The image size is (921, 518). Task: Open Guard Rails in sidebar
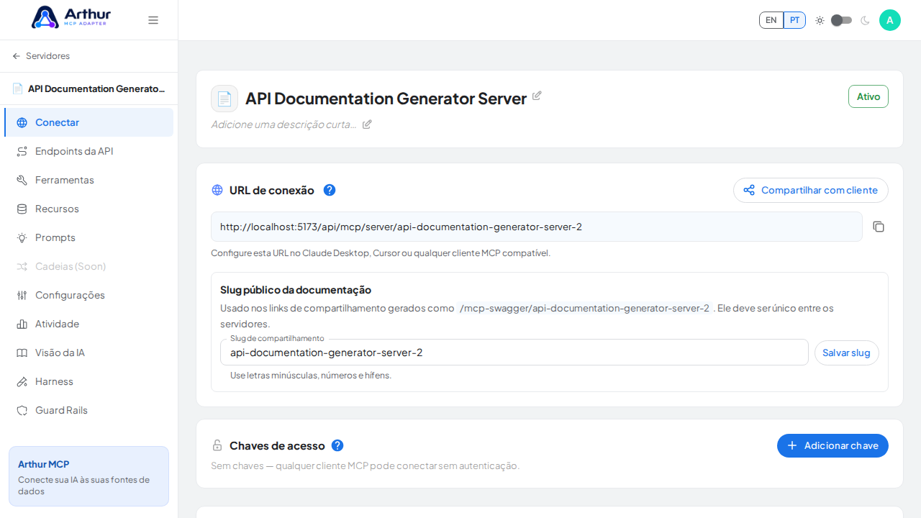tap(89, 410)
